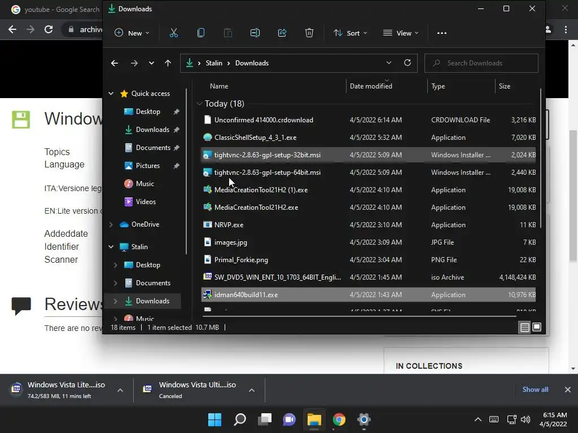Select images.jpg file
578x433 pixels.
[x=369, y=242]
